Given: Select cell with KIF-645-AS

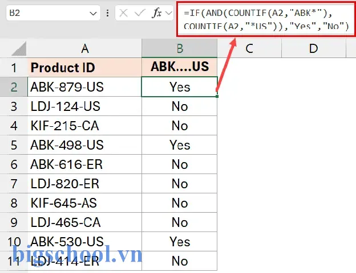Looking at the screenshot, I should (x=84, y=203).
